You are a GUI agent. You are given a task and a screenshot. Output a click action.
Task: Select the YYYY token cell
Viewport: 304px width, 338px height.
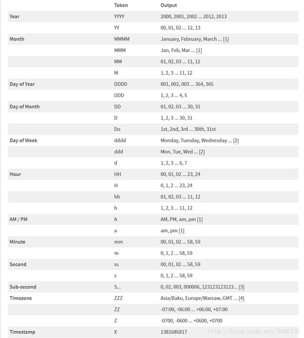pos(119,17)
